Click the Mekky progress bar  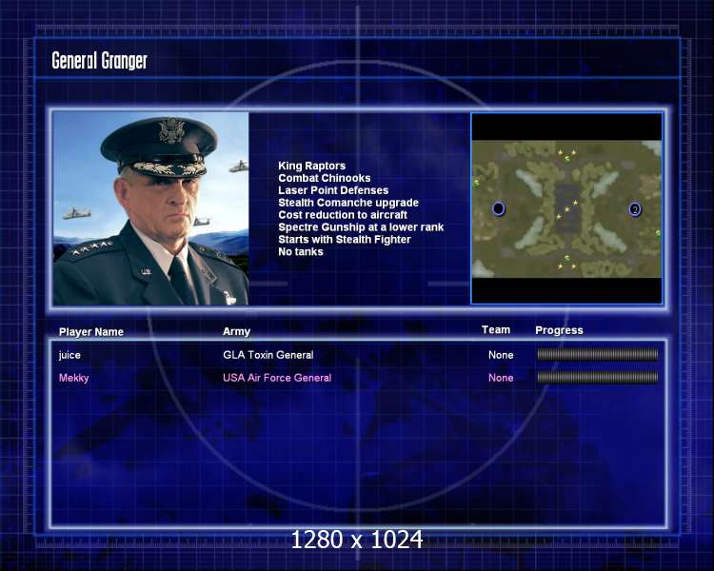598,377
